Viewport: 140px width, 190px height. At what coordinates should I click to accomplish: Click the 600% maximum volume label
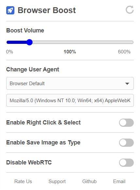[x=124, y=52]
